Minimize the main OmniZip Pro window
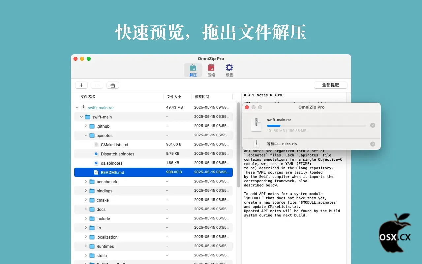 (x=82, y=59)
